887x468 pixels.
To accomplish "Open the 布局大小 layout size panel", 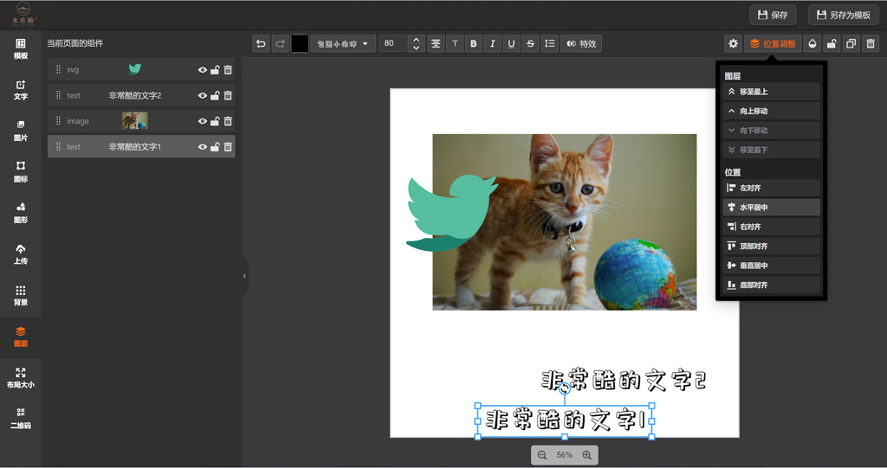I will (x=21, y=378).
